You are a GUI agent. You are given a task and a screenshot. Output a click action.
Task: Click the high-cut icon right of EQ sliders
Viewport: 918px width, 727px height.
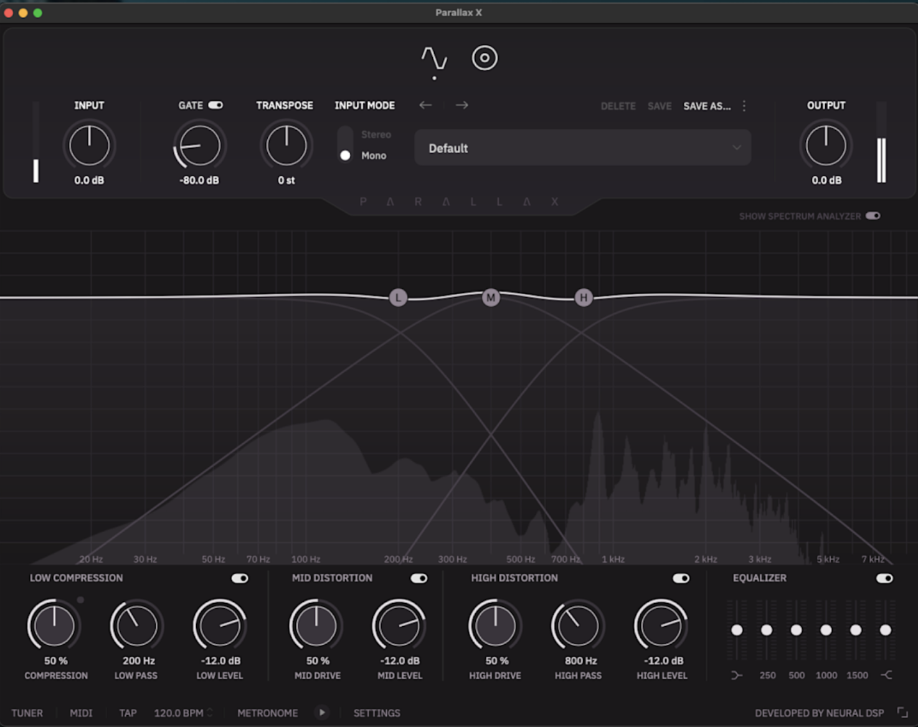[887, 675]
